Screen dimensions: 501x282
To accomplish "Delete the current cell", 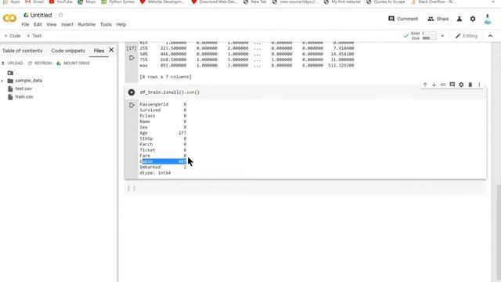I will (470, 85).
